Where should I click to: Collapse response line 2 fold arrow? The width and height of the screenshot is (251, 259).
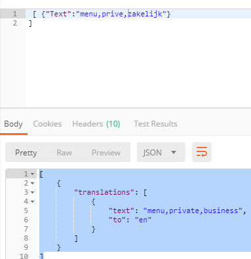[x=33, y=183]
